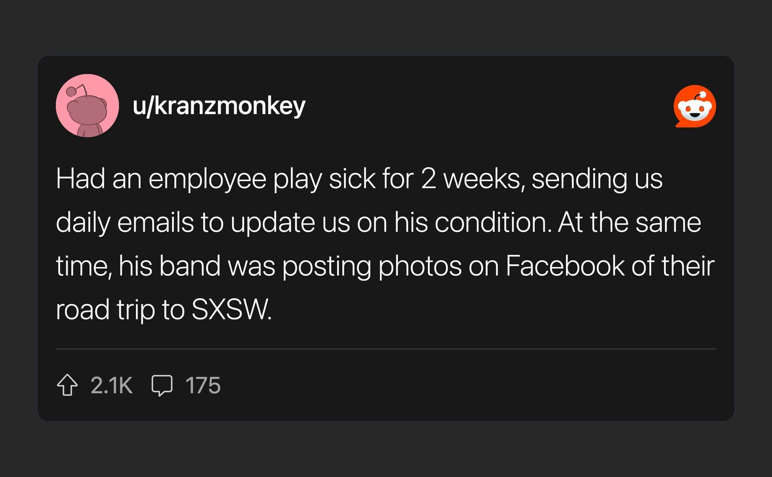Open the pink Snoo user avatar
The width and height of the screenshot is (772, 477).
point(87,106)
